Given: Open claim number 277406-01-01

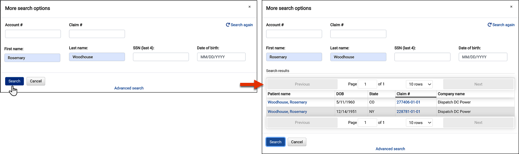Looking at the screenshot, I should coord(408,102).
